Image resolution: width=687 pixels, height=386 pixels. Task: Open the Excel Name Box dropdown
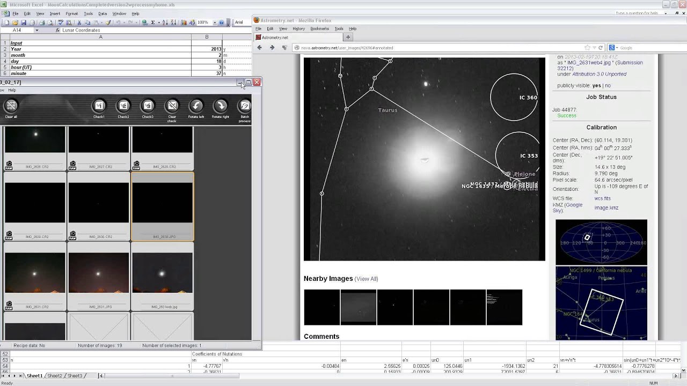(x=36, y=31)
